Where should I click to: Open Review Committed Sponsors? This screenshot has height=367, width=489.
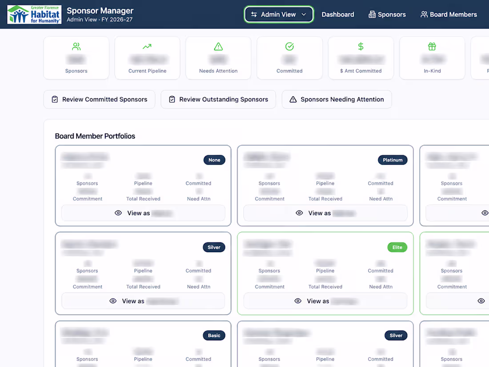point(99,99)
